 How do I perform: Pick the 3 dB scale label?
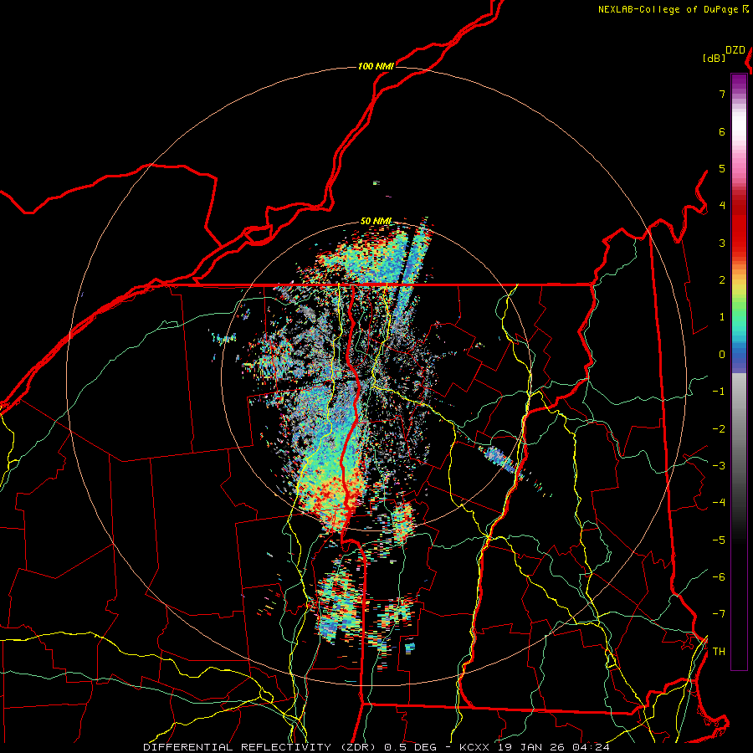tap(722, 243)
